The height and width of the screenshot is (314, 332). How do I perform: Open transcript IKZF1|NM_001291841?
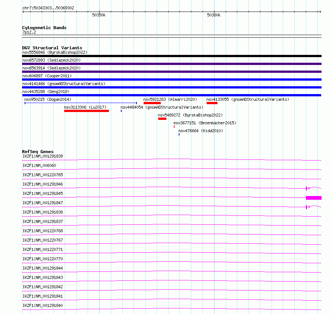pos(43,296)
